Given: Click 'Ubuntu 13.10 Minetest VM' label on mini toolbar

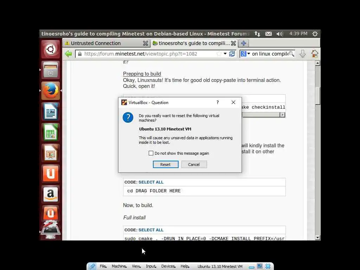Looking at the screenshot, I should tap(220, 266).
